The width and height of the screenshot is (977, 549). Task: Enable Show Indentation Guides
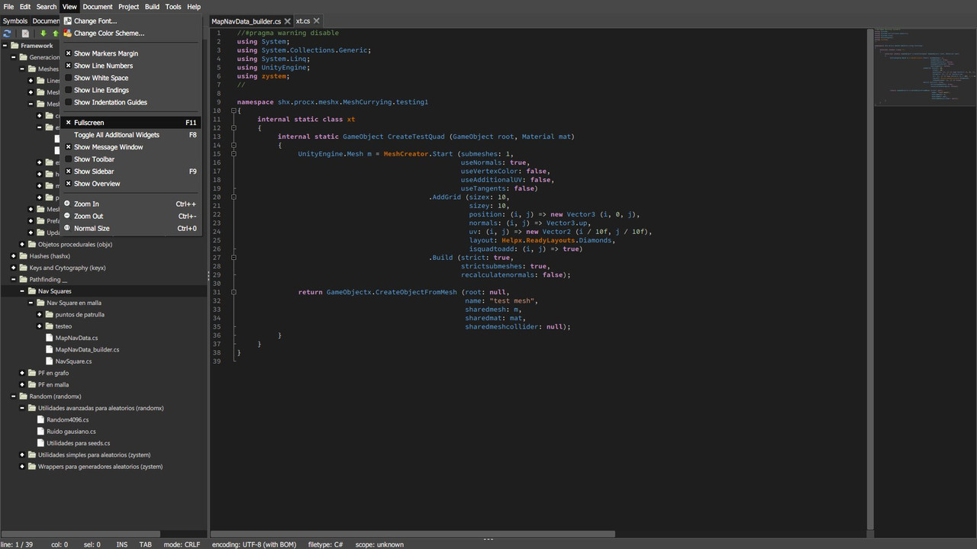pyautogui.click(x=67, y=102)
